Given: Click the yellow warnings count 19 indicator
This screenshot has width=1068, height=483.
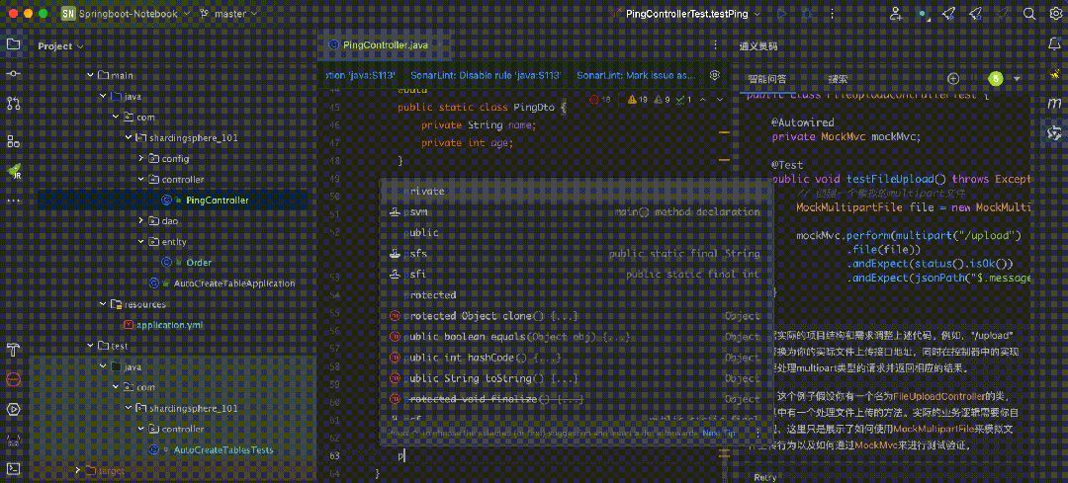Looking at the screenshot, I should click(638, 100).
